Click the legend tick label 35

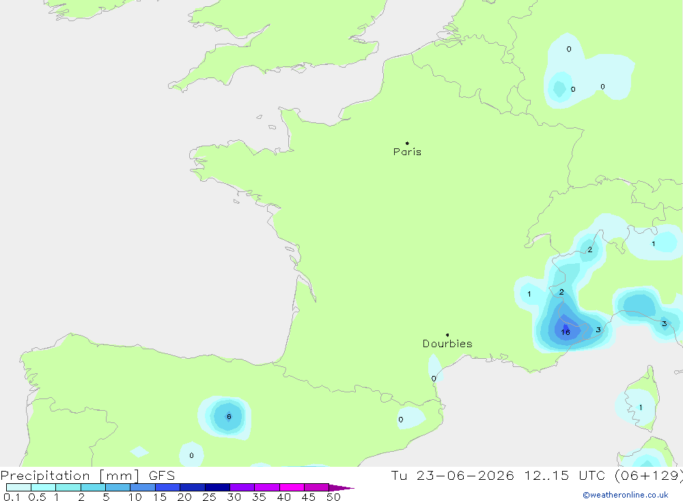point(259,497)
